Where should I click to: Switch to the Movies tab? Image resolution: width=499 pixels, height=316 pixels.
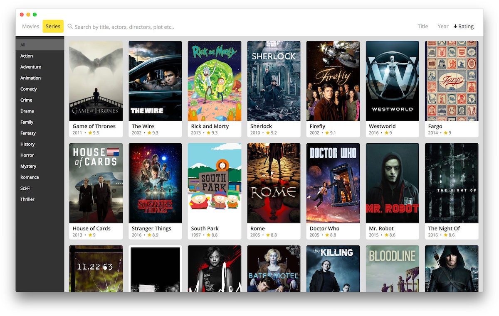coord(30,26)
